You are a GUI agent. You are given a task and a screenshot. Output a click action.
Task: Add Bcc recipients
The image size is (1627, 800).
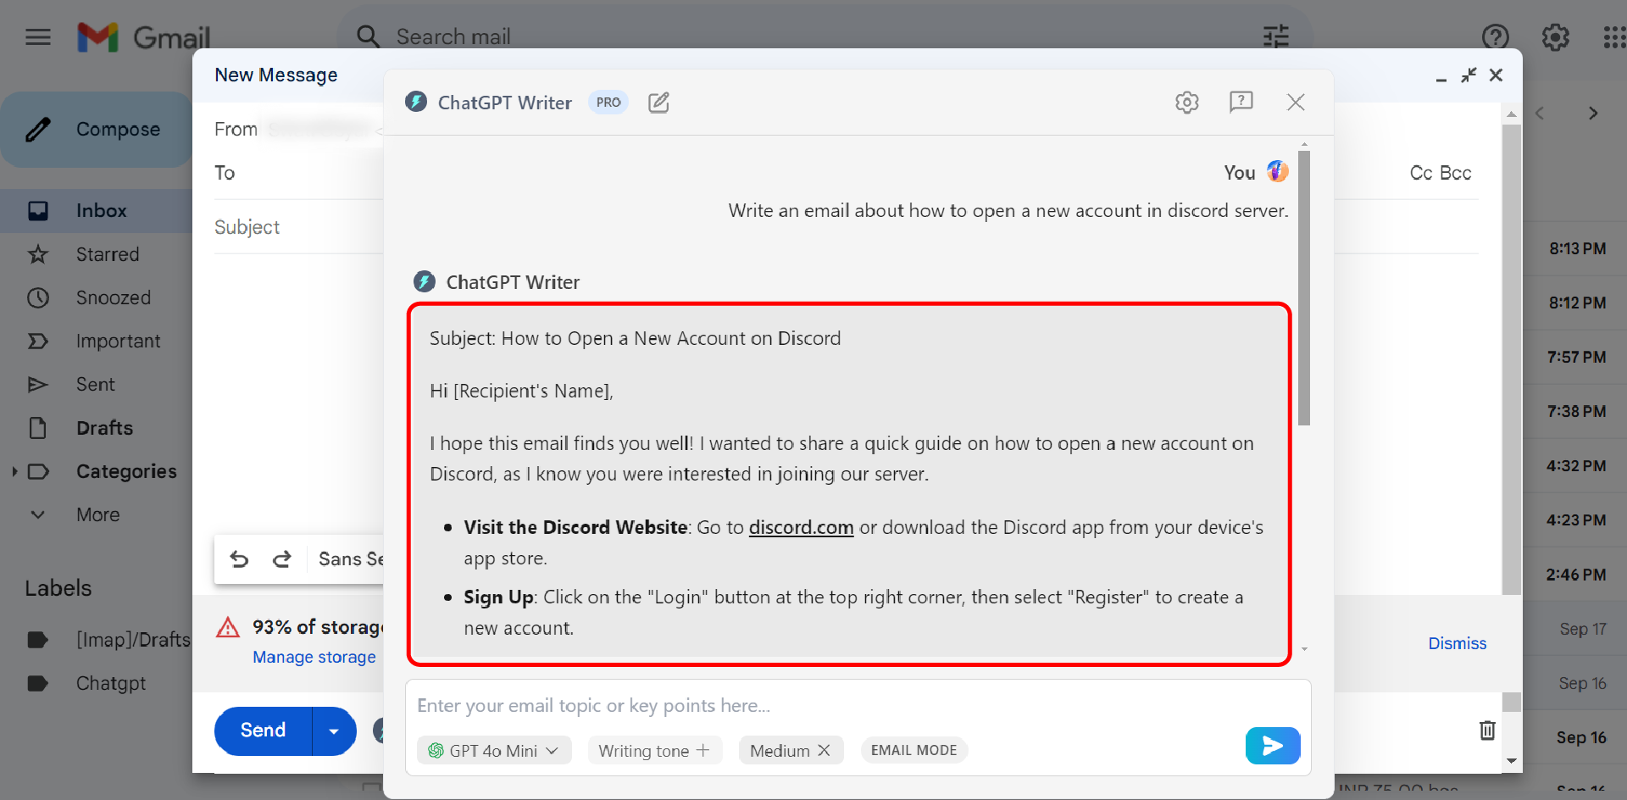(x=1455, y=173)
